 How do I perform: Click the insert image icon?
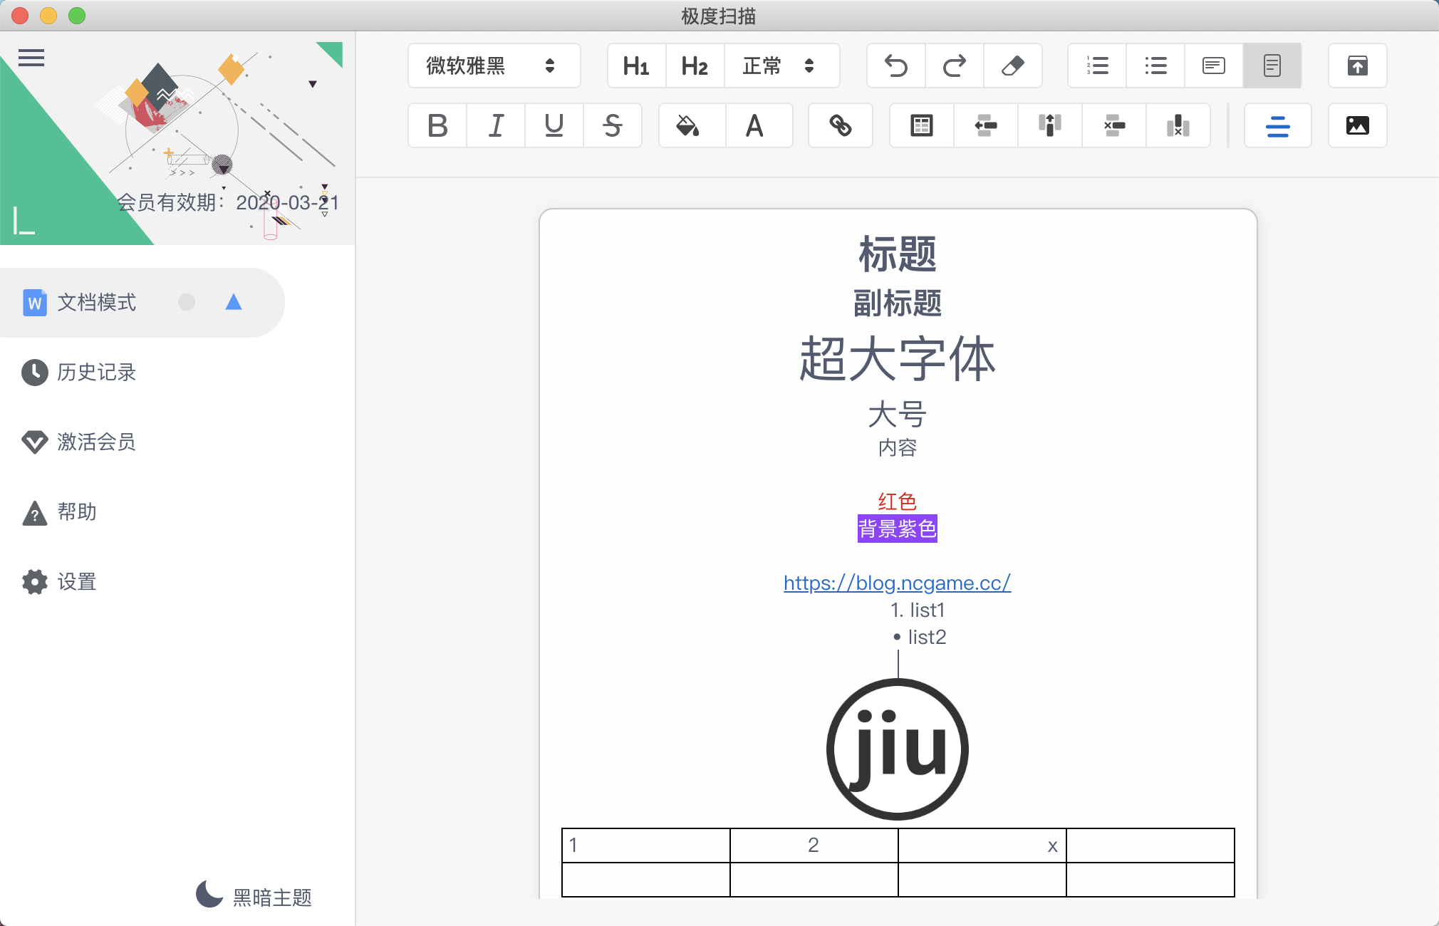point(1357,126)
